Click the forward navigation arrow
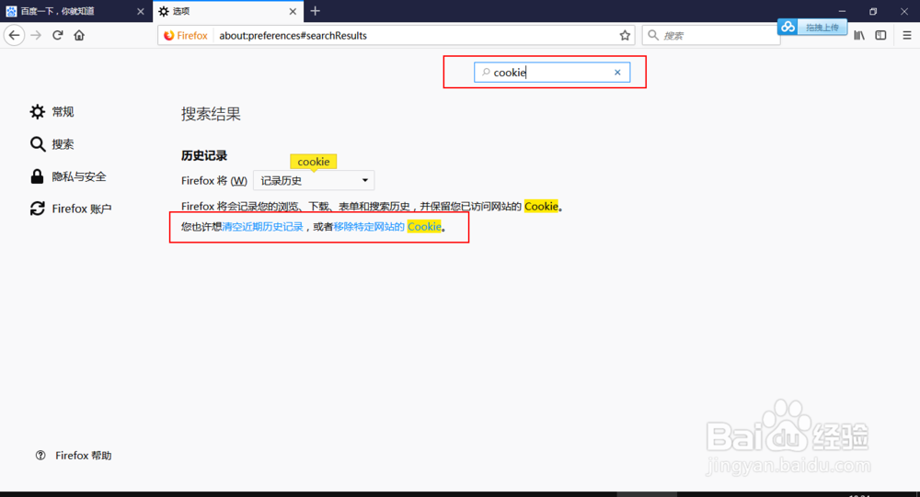Image resolution: width=920 pixels, height=497 pixels. (36, 35)
